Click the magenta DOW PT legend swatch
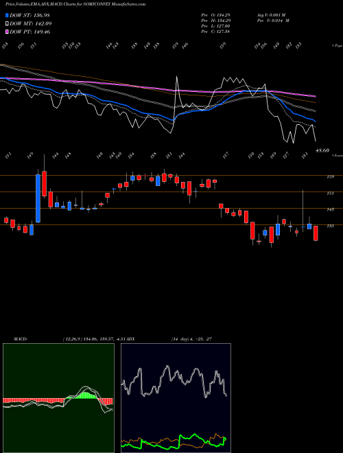343x453 pixels. point(7,32)
